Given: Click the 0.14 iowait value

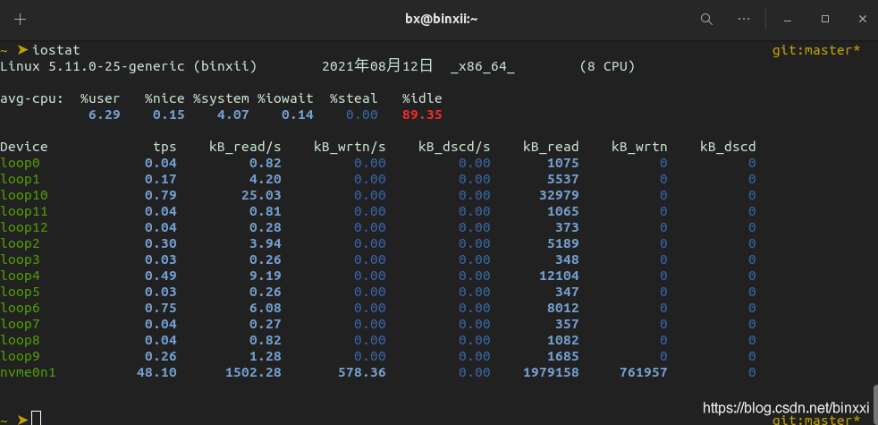Looking at the screenshot, I should point(298,115).
